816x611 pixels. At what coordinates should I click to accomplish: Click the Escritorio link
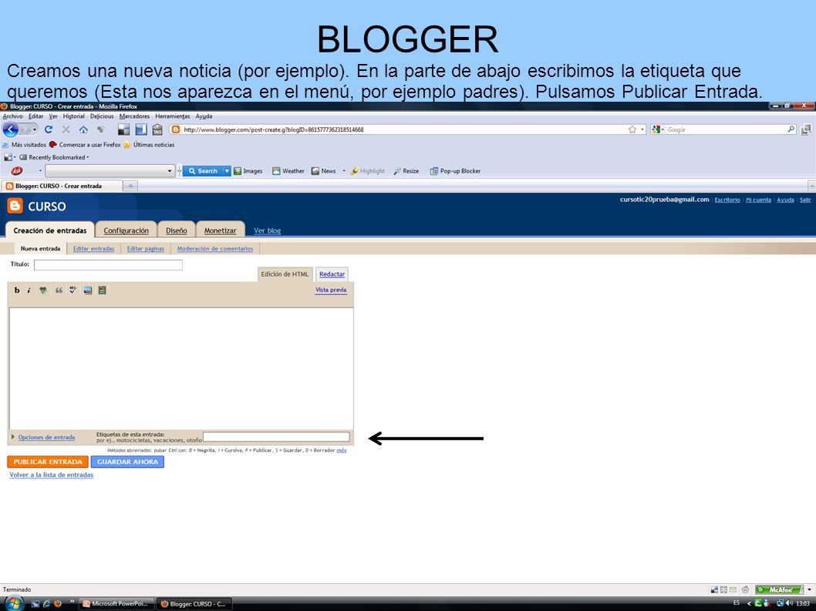(727, 200)
